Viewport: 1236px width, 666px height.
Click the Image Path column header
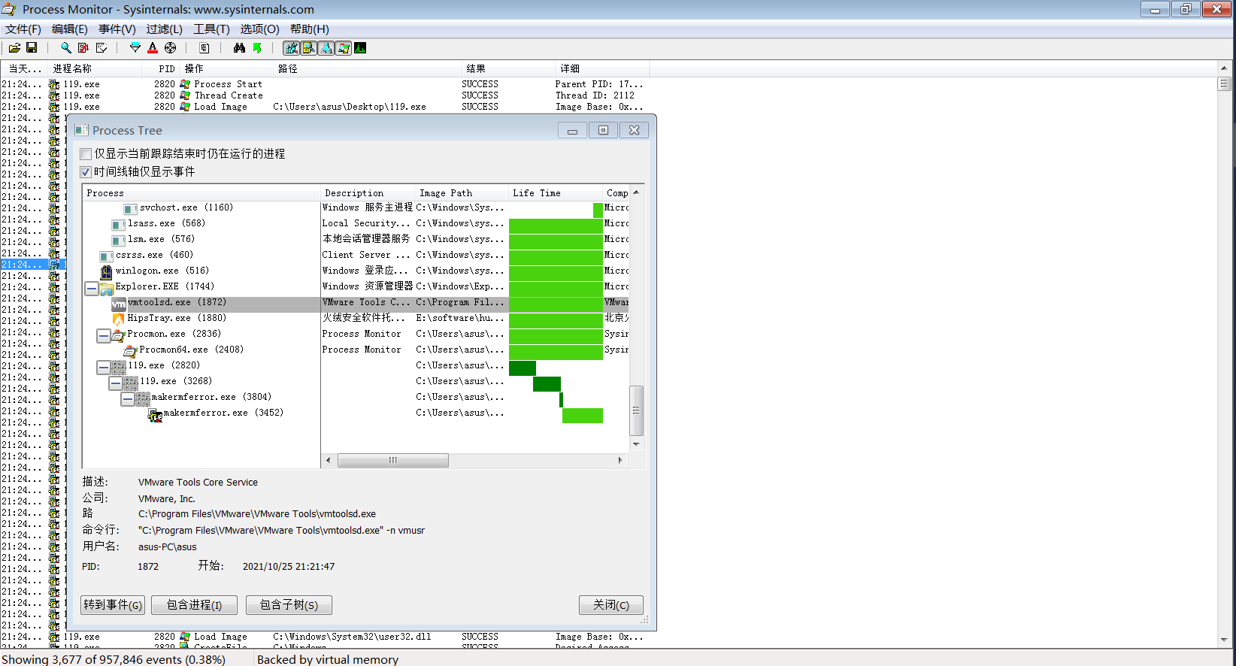(462, 193)
